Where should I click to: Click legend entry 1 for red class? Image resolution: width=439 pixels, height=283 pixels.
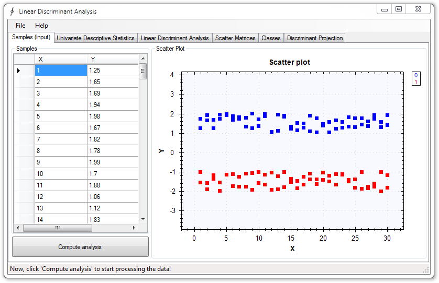(416, 82)
